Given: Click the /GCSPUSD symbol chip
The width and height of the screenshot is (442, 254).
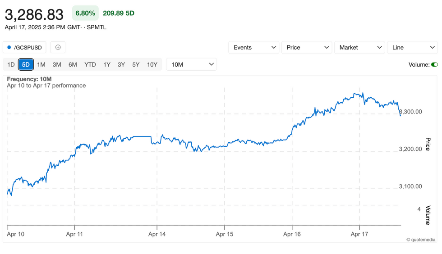Looking at the screenshot, I should pyautogui.click(x=24, y=47).
